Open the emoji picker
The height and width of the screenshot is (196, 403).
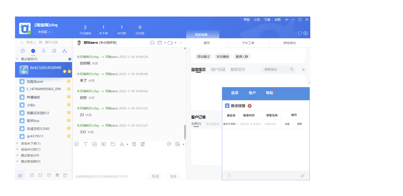76,144
